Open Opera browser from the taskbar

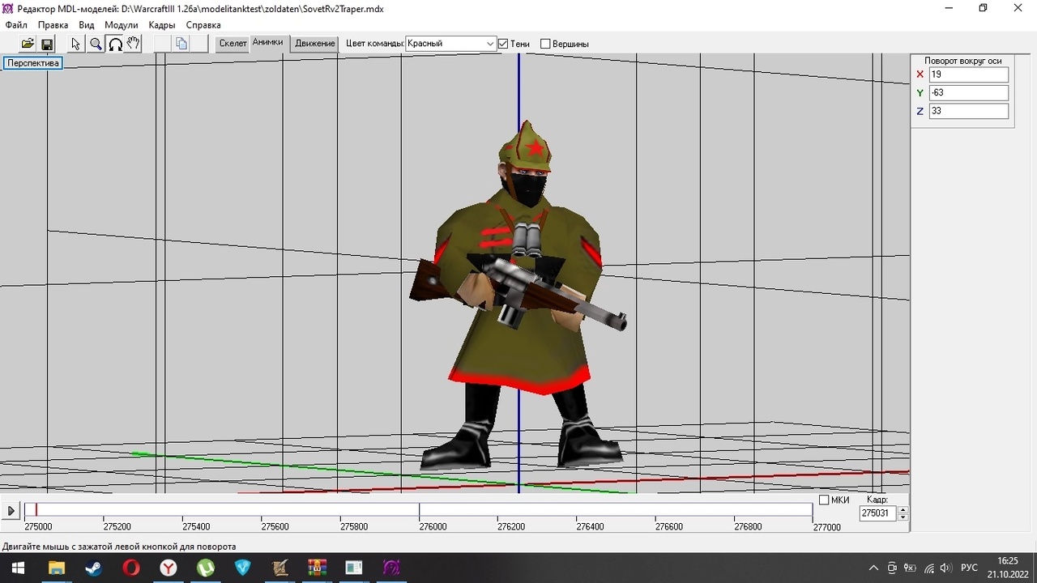coord(130,568)
